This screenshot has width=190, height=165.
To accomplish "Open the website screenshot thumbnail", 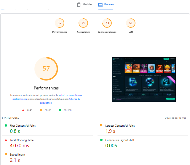I will click(144, 79).
